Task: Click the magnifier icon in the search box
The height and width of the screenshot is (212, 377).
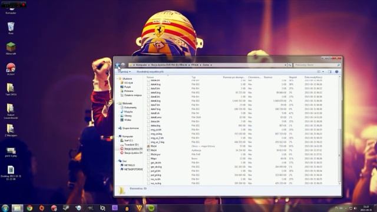Action: coord(338,65)
